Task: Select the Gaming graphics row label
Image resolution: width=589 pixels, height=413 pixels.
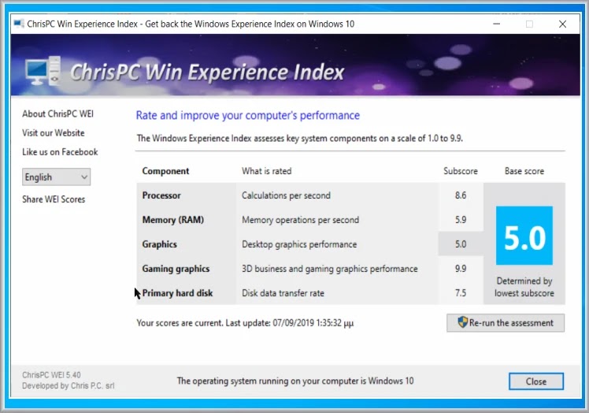Action: (176, 269)
